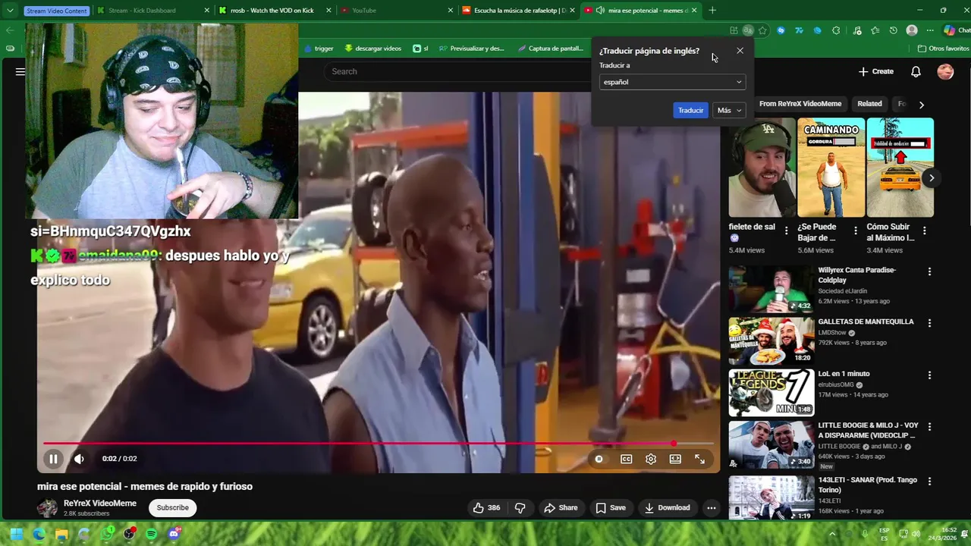Viewport: 971px width, 546px height.
Task: Subscribe to ReYreX VideoMeme
Action: tap(172, 508)
